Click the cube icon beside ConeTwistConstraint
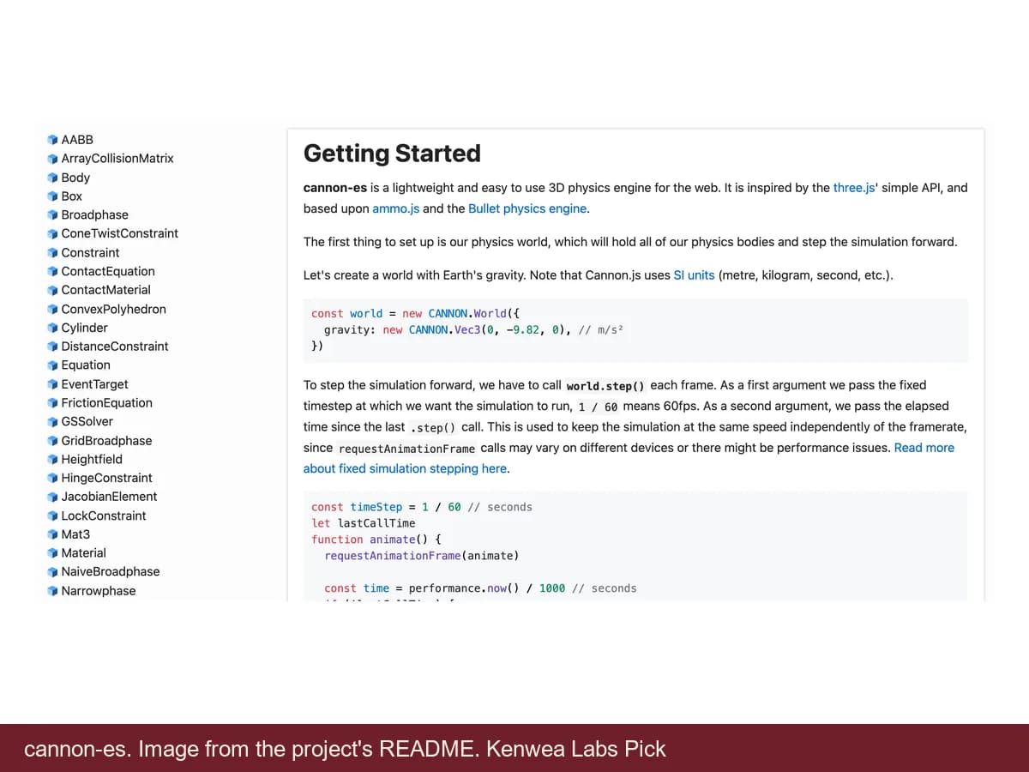Image resolution: width=1029 pixels, height=772 pixels. point(53,233)
